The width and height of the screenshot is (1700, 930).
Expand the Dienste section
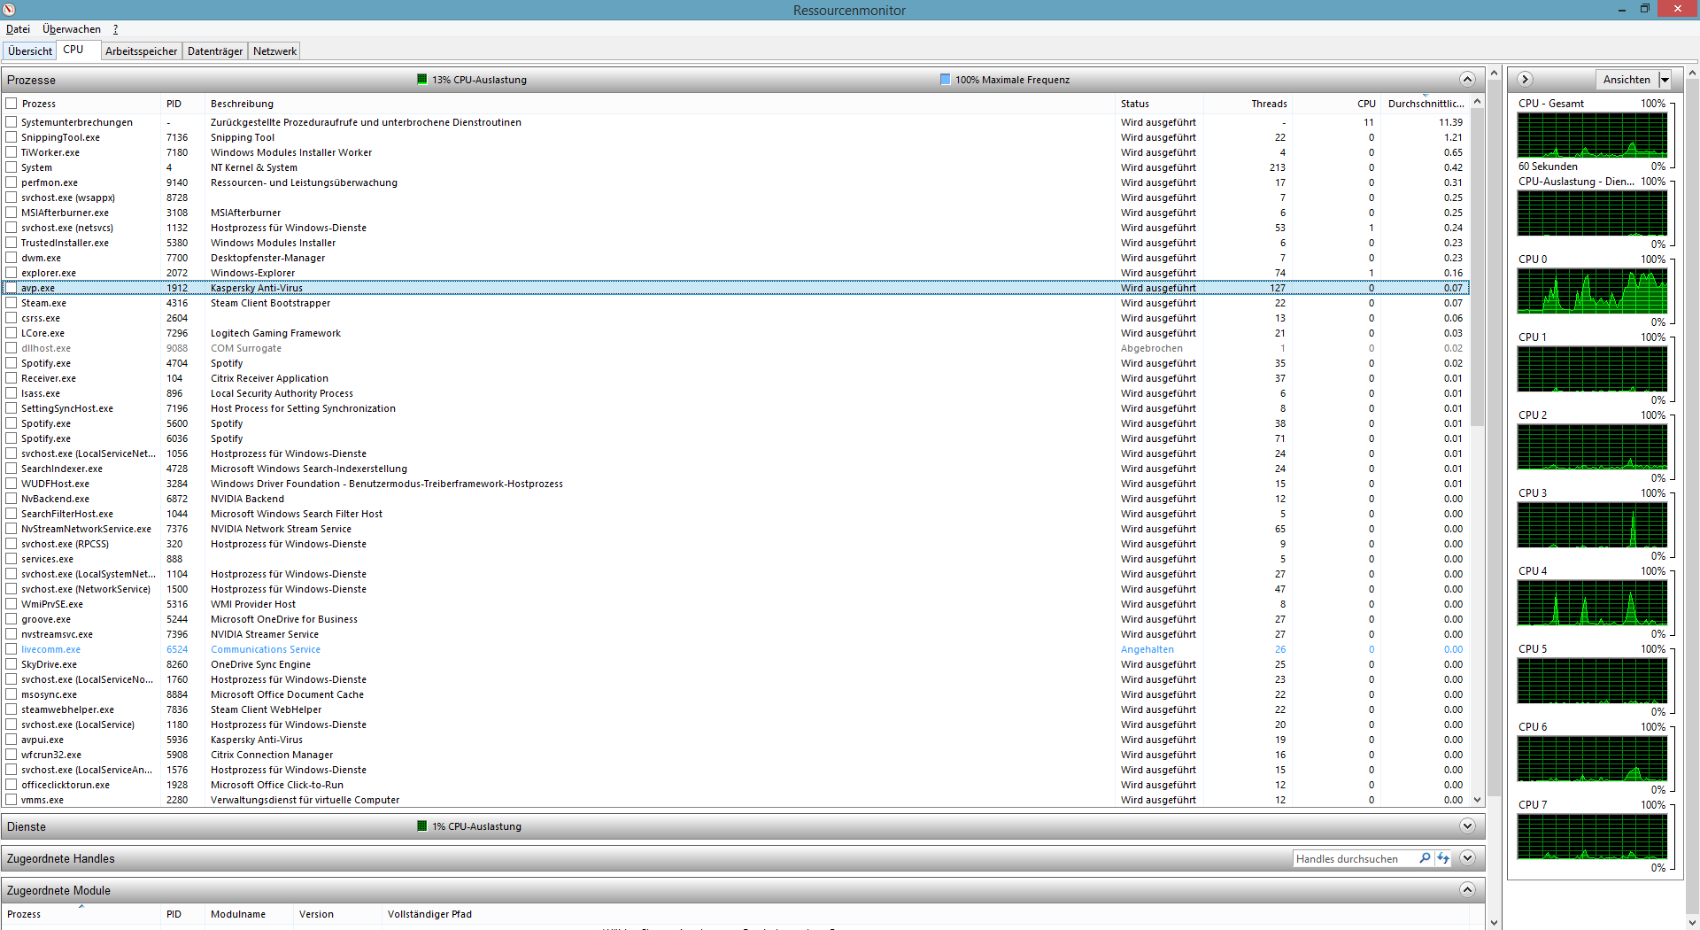click(x=1467, y=826)
